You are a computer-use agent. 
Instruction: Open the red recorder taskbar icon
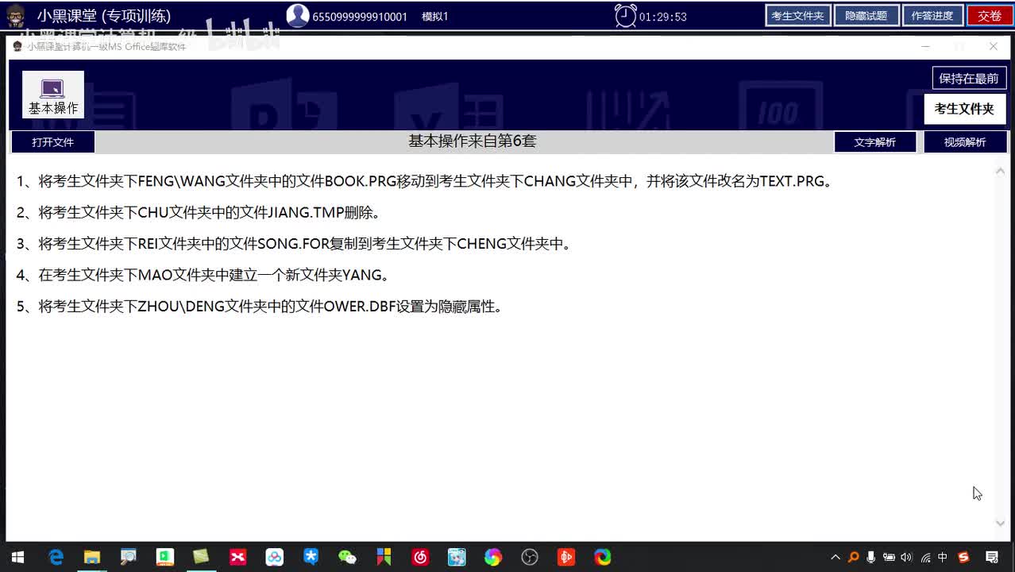[565, 557]
